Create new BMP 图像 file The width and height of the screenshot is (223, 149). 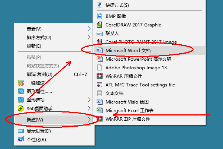149,16
